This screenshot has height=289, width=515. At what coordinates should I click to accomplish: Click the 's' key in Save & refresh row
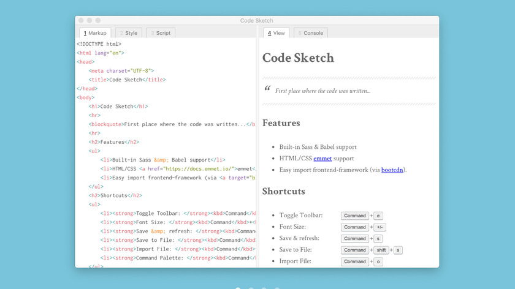click(x=378, y=238)
